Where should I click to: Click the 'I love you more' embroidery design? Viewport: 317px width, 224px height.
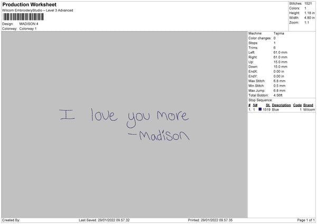[124, 118]
